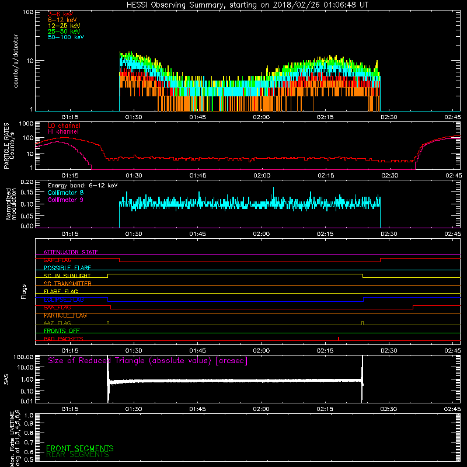
Task: Click the "Normalized modulation" axis title
Action: pyautogui.click(x=11, y=204)
